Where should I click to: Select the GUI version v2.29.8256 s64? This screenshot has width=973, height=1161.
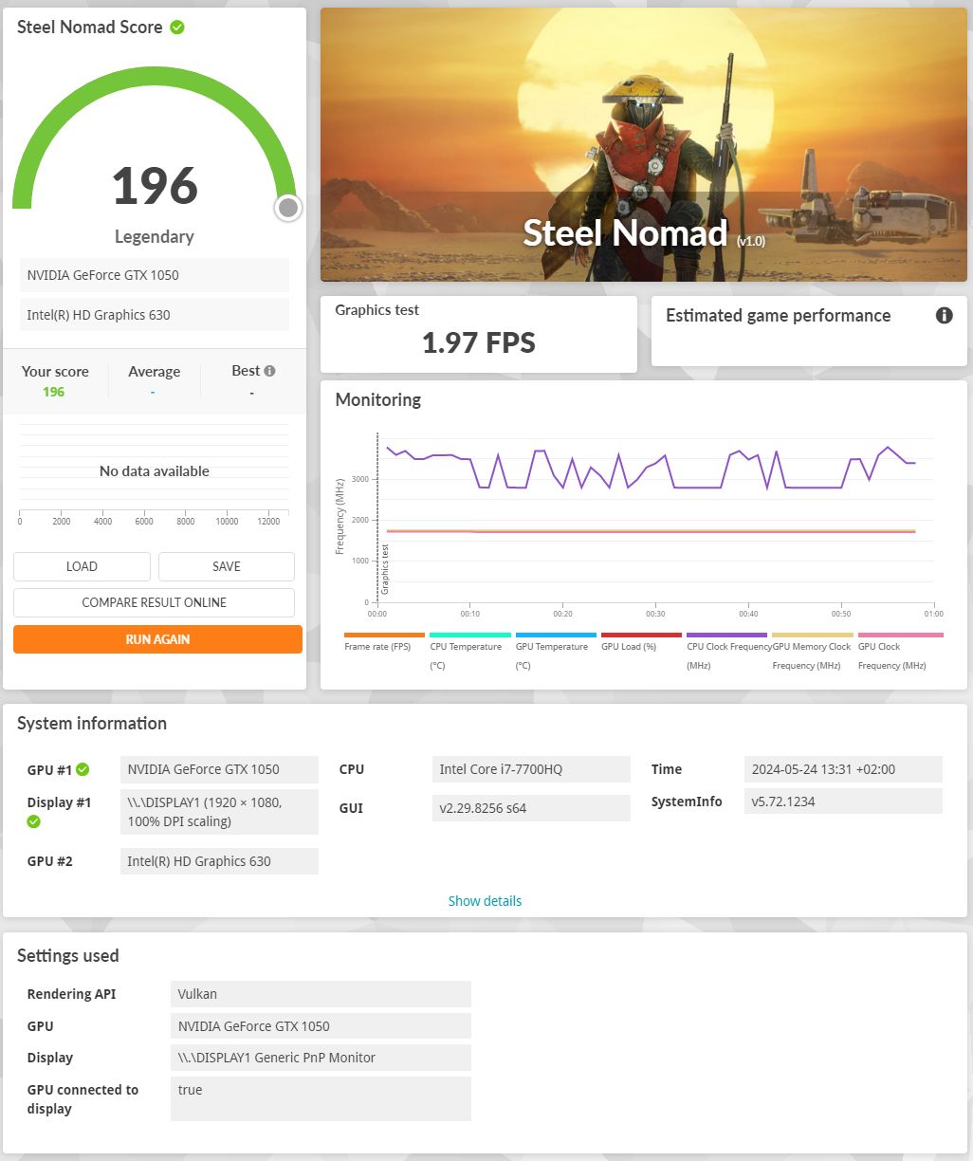click(531, 808)
